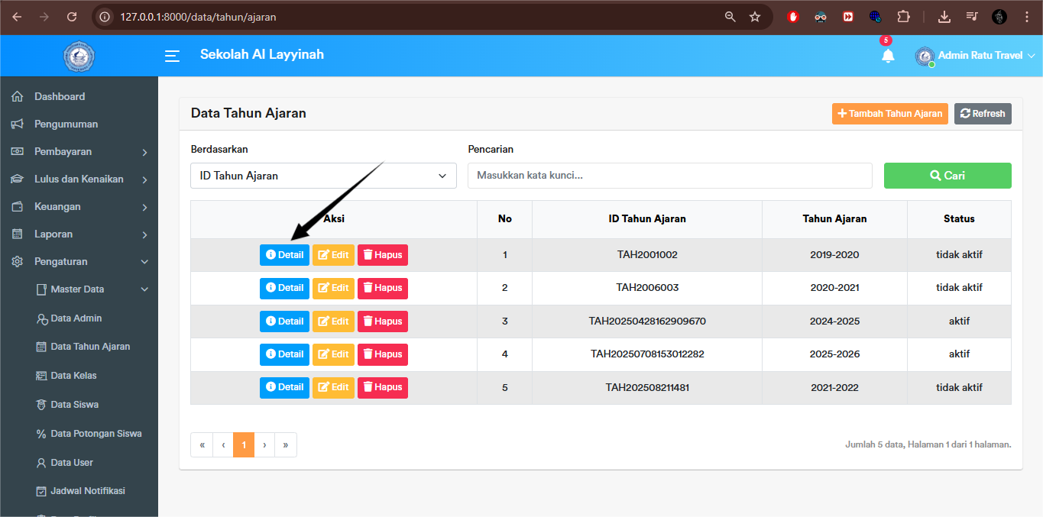The width and height of the screenshot is (1043, 517).
Task: Click the browser zoom magnifier icon
Action: [x=730, y=17]
